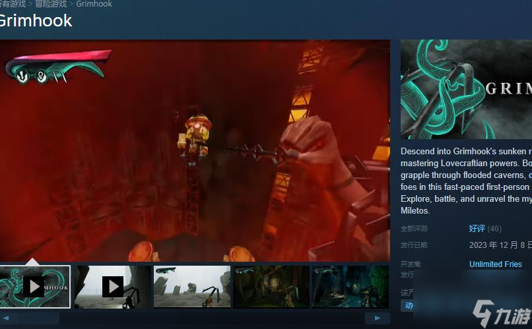Open the Grimhook breadcrumb link
The width and height of the screenshot is (532, 329).
(x=94, y=4)
